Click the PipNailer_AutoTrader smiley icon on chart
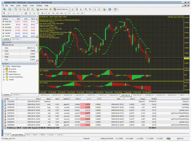 coord(182,17)
